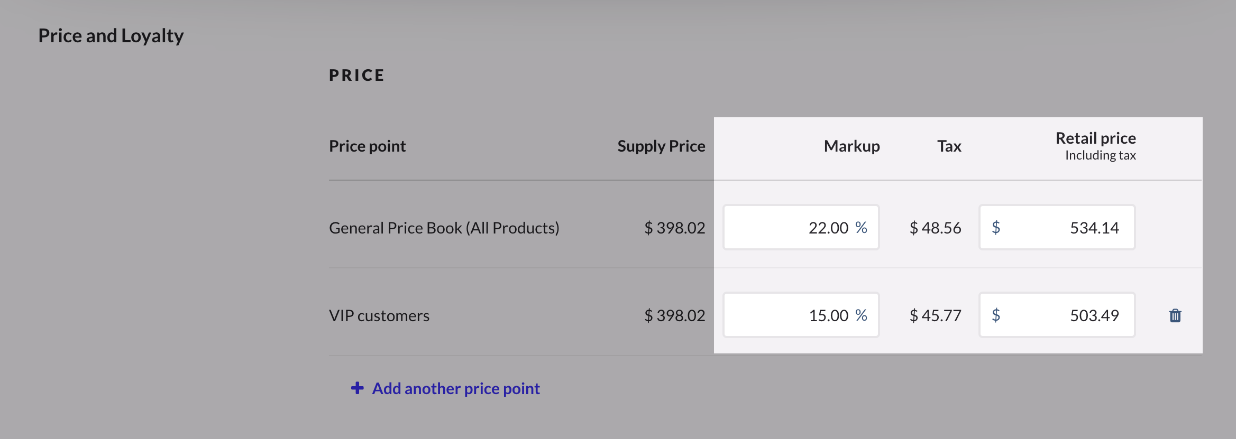Select the VIP customers row label

point(379,315)
